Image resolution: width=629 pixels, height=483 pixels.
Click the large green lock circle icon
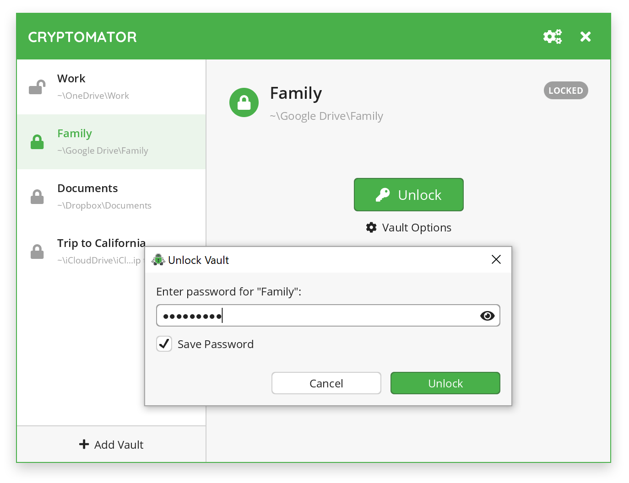pos(244,102)
